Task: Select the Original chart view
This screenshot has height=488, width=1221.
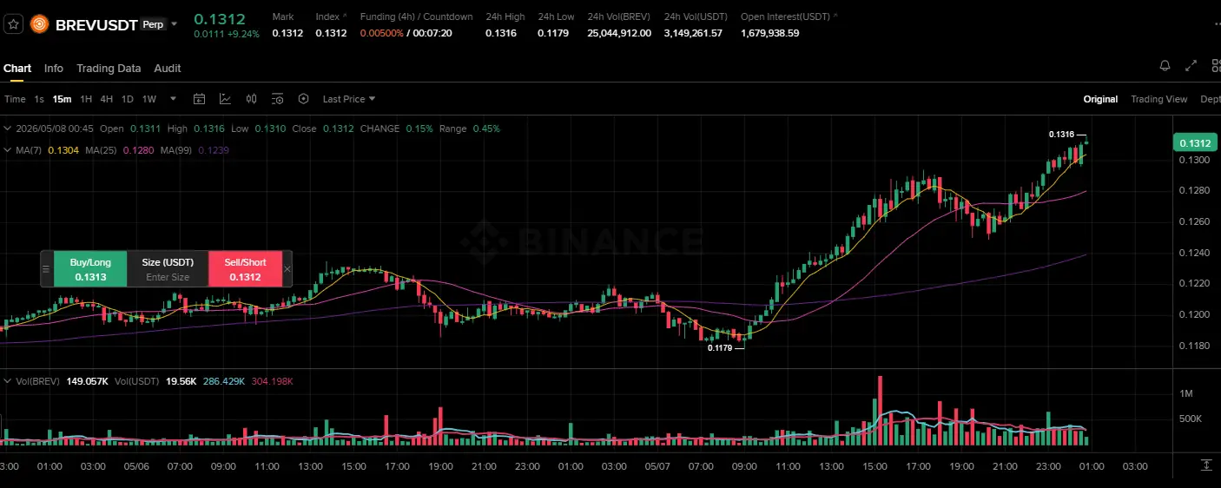Action: click(1100, 99)
